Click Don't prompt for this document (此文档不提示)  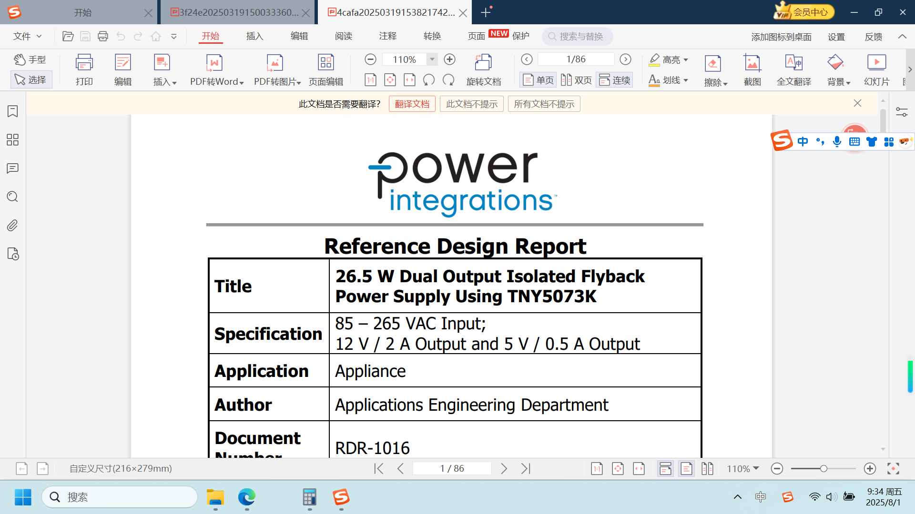(x=472, y=104)
